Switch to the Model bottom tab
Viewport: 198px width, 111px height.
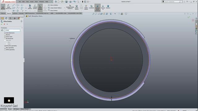click(x=10, y=109)
